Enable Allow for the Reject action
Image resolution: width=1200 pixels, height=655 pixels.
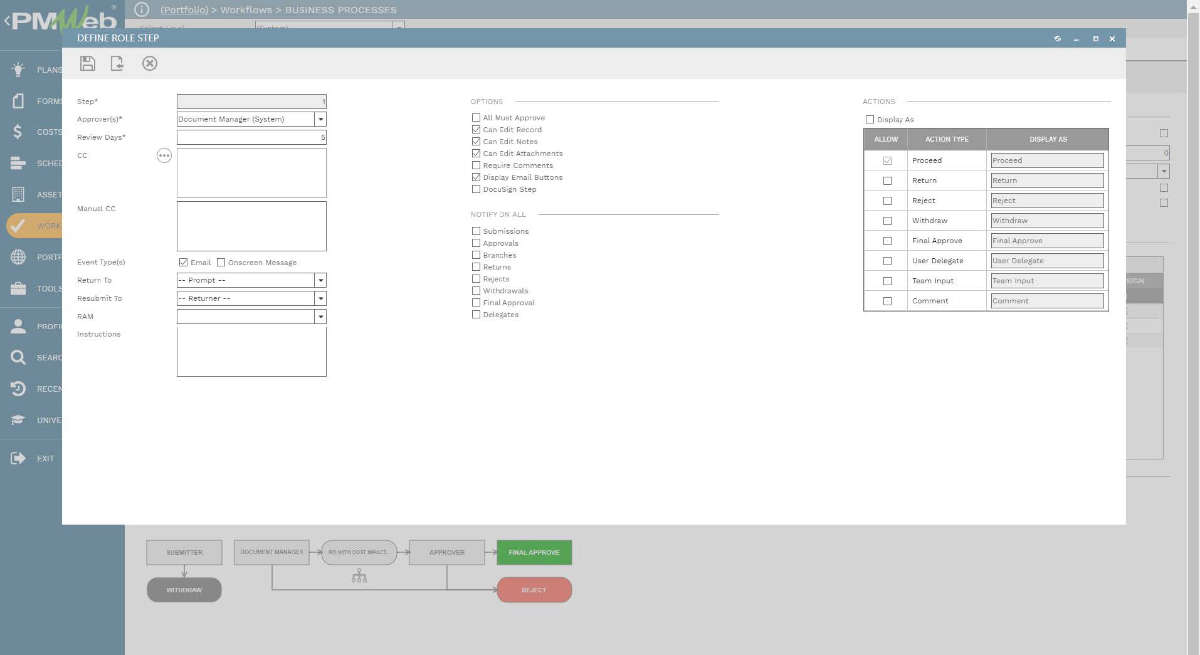887,201
